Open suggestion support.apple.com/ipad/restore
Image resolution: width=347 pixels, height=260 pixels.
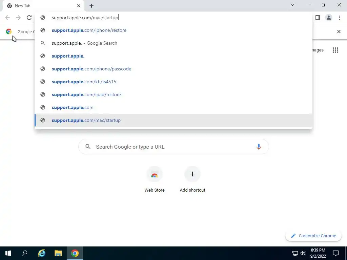[x=173, y=94]
